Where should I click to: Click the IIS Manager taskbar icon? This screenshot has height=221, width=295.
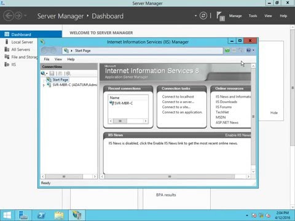point(77,215)
